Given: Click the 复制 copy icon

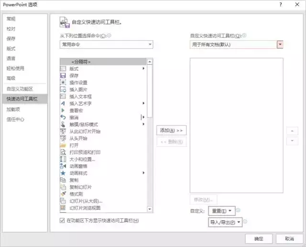Looking at the screenshot, I should [63, 180].
